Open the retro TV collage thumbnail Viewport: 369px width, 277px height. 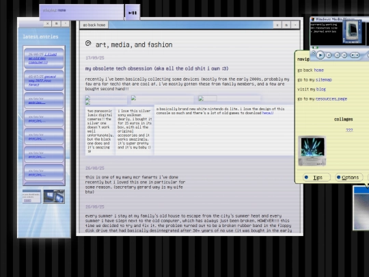point(312,150)
